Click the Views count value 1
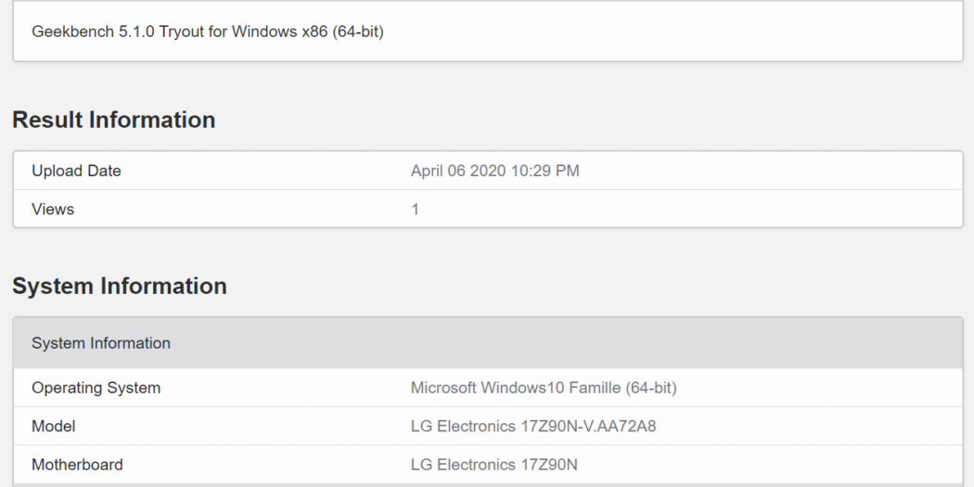The height and width of the screenshot is (487, 974). [415, 210]
